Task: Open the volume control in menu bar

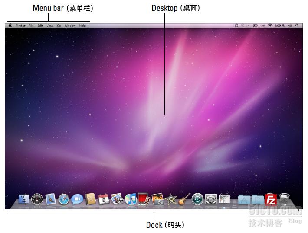Action: click(290, 26)
